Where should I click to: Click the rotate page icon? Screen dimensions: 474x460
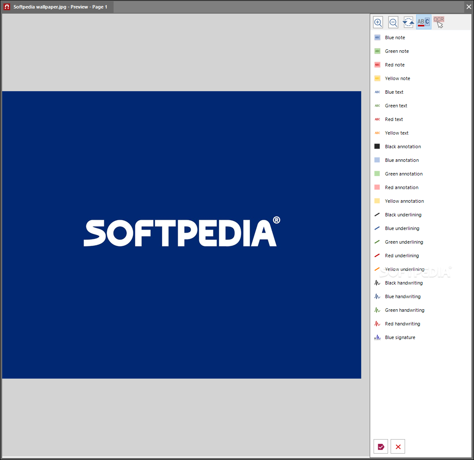coord(408,22)
